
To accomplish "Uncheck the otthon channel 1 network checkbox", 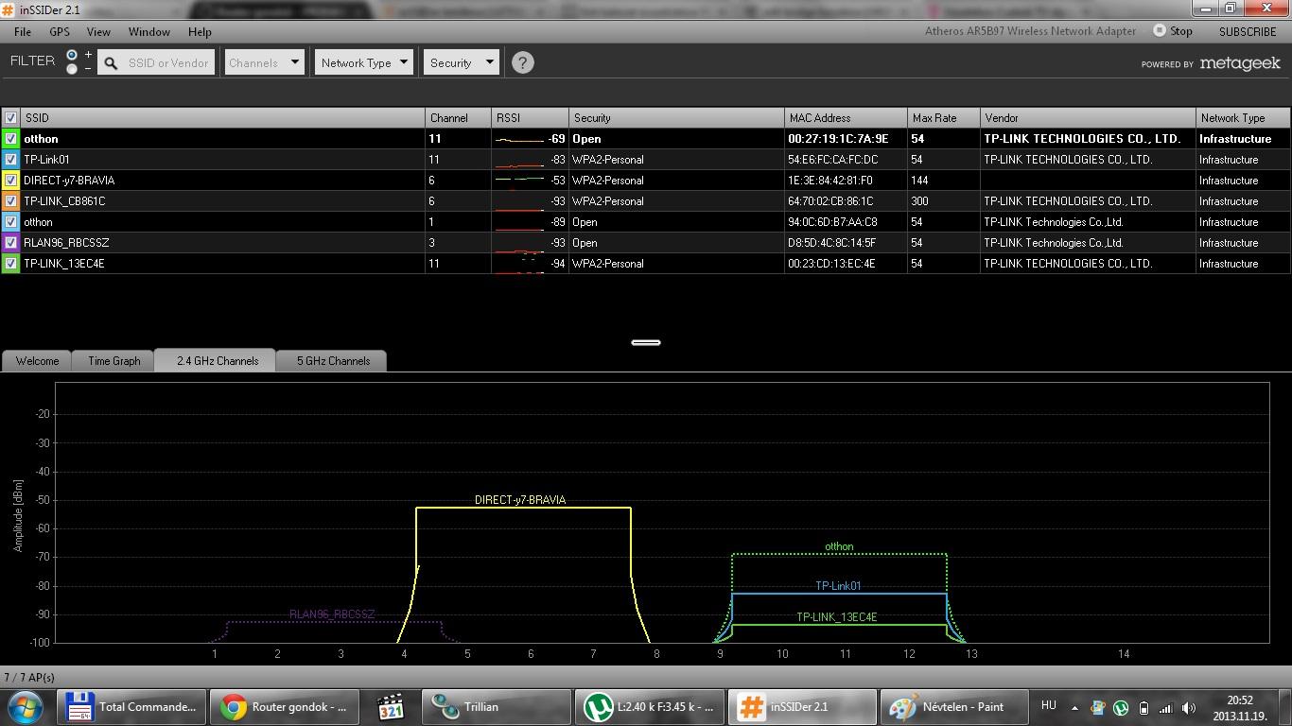I will point(10,222).
